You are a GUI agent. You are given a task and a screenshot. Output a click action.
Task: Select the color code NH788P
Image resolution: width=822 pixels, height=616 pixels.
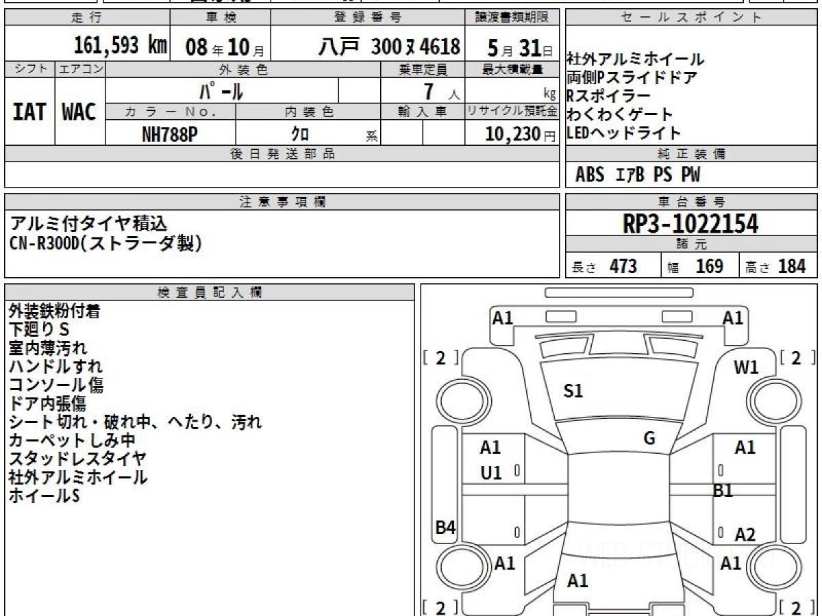[170, 134]
